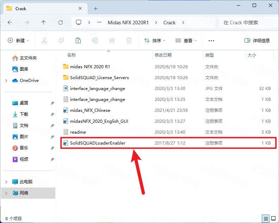Select Crack breadcrumb in address bar

click(x=169, y=23)
